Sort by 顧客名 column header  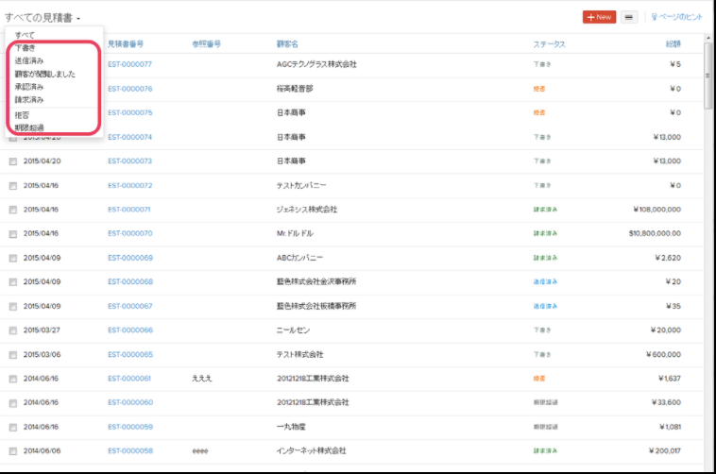(287, 43)
